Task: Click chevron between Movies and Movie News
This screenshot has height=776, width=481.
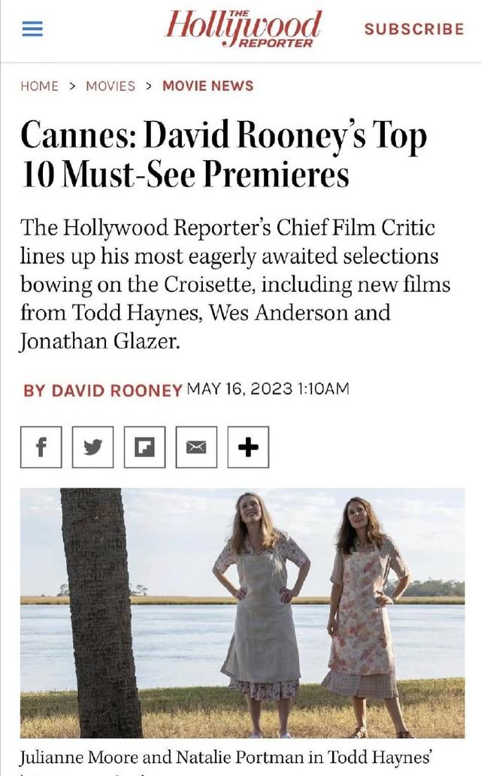Action: click(149, 86)
